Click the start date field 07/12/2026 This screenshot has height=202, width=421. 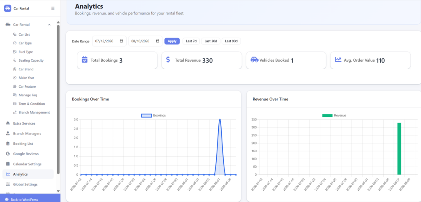pyautogui.click(x=109, y=41)
